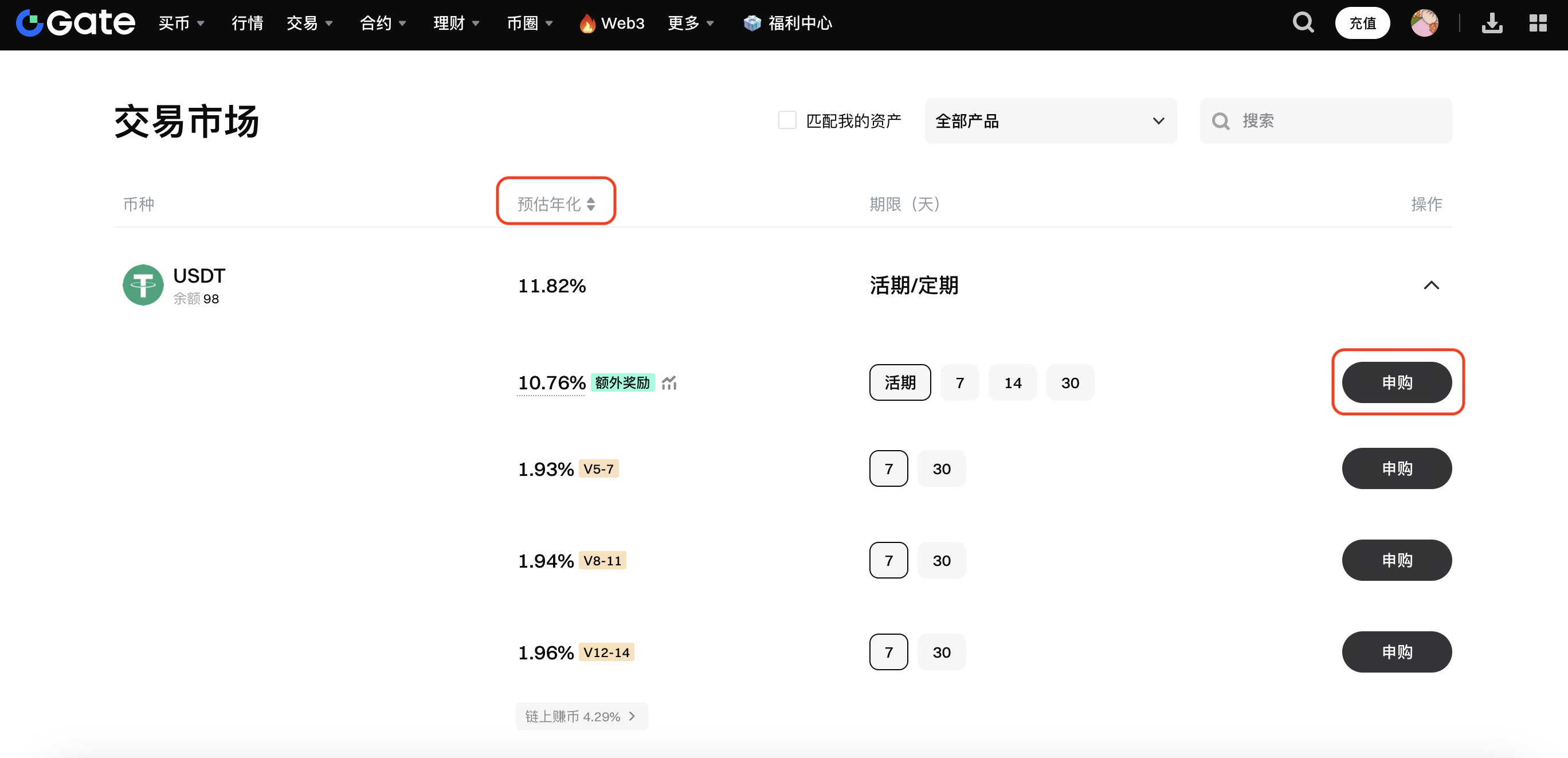1568x758 pixels.
Task: Click the download app icon
Action: [1492, 23]
